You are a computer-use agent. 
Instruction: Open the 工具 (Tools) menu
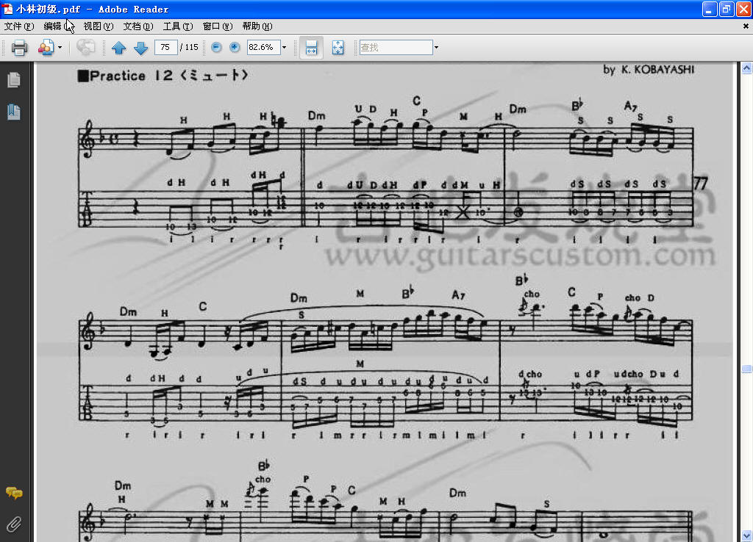pos(178,26)
